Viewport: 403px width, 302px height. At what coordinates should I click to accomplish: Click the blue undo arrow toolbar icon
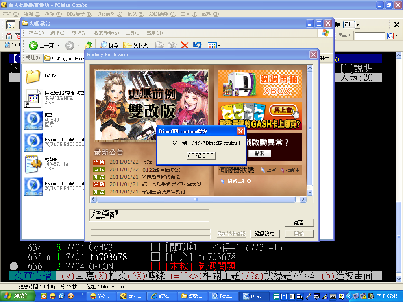click(197, 46)
